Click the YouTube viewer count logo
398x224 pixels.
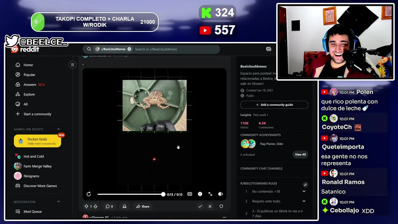[x=205, y=30]
